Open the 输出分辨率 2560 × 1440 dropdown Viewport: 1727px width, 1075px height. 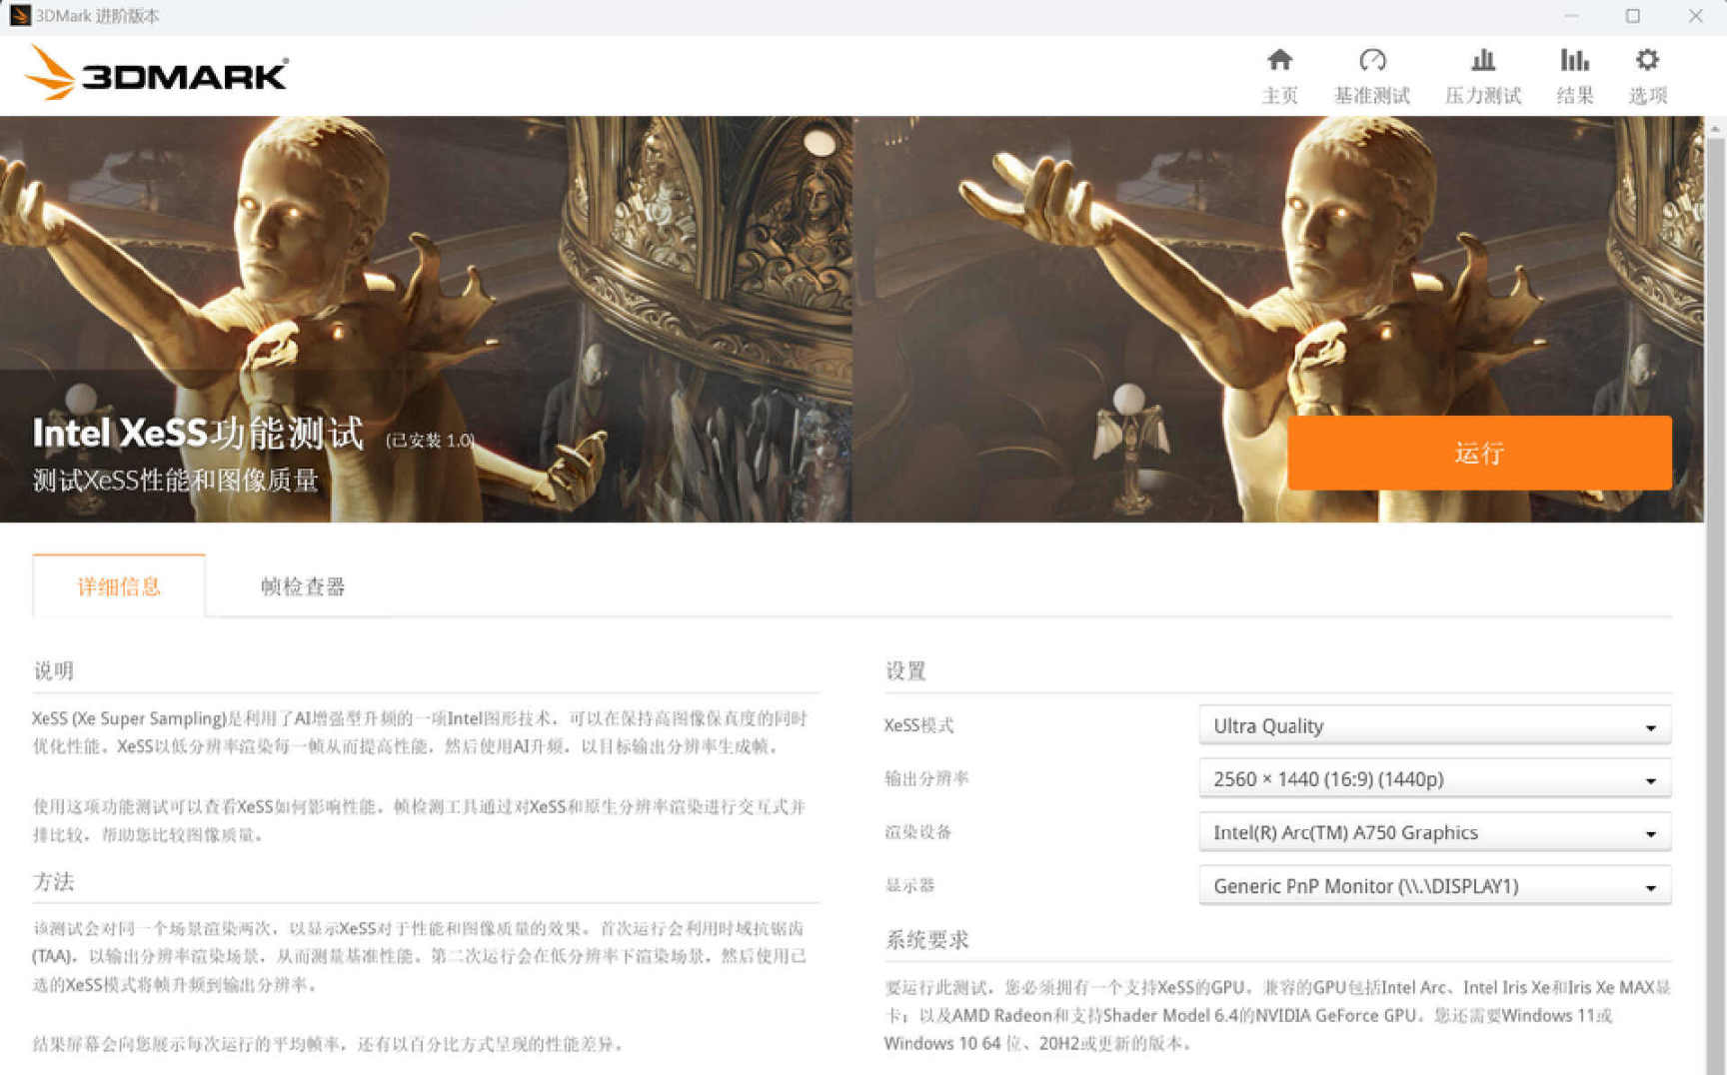[1434, 779]
